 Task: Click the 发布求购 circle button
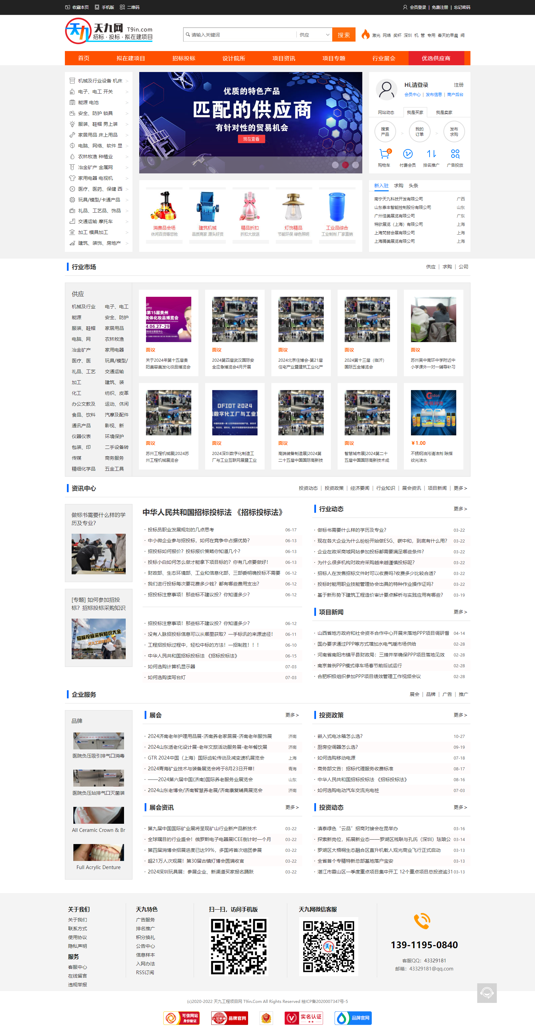[454, 131]
